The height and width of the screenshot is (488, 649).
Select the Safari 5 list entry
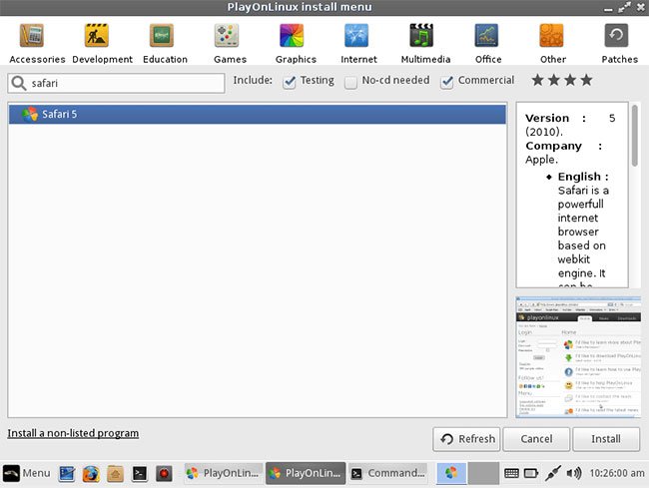(257, 114)
